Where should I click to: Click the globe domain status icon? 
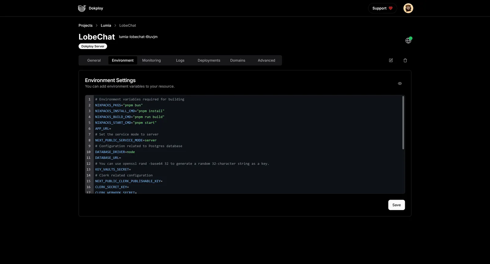[408, 40]
